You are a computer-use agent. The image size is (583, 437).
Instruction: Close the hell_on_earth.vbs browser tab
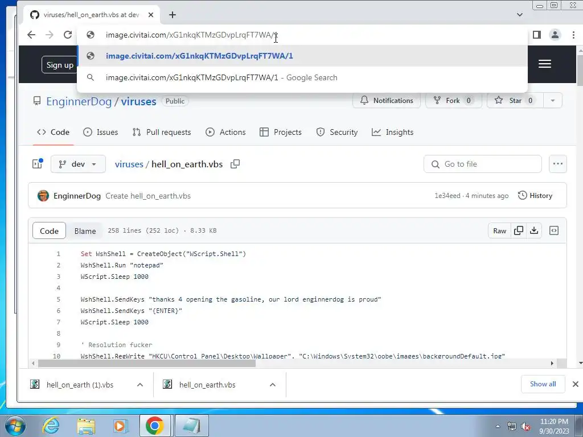point(150,15)
